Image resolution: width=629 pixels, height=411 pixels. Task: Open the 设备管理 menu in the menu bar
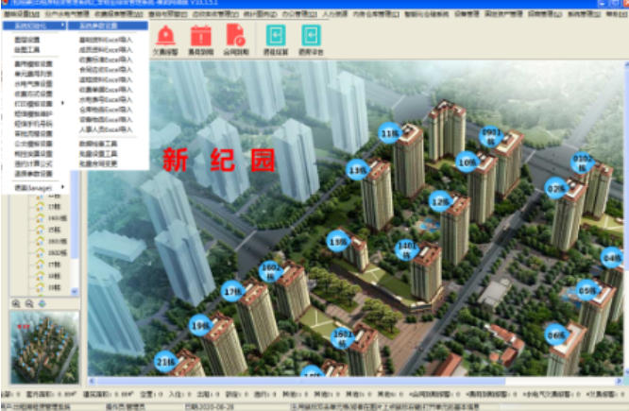pos(467,14)
